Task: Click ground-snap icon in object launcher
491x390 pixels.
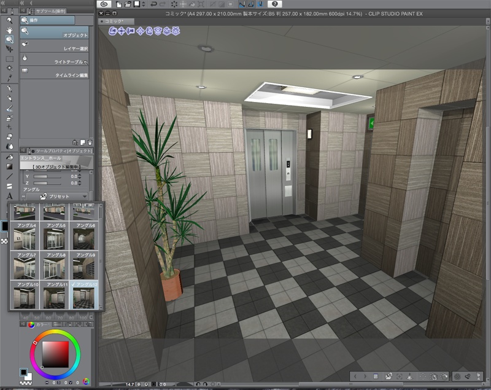Action: 409,376
